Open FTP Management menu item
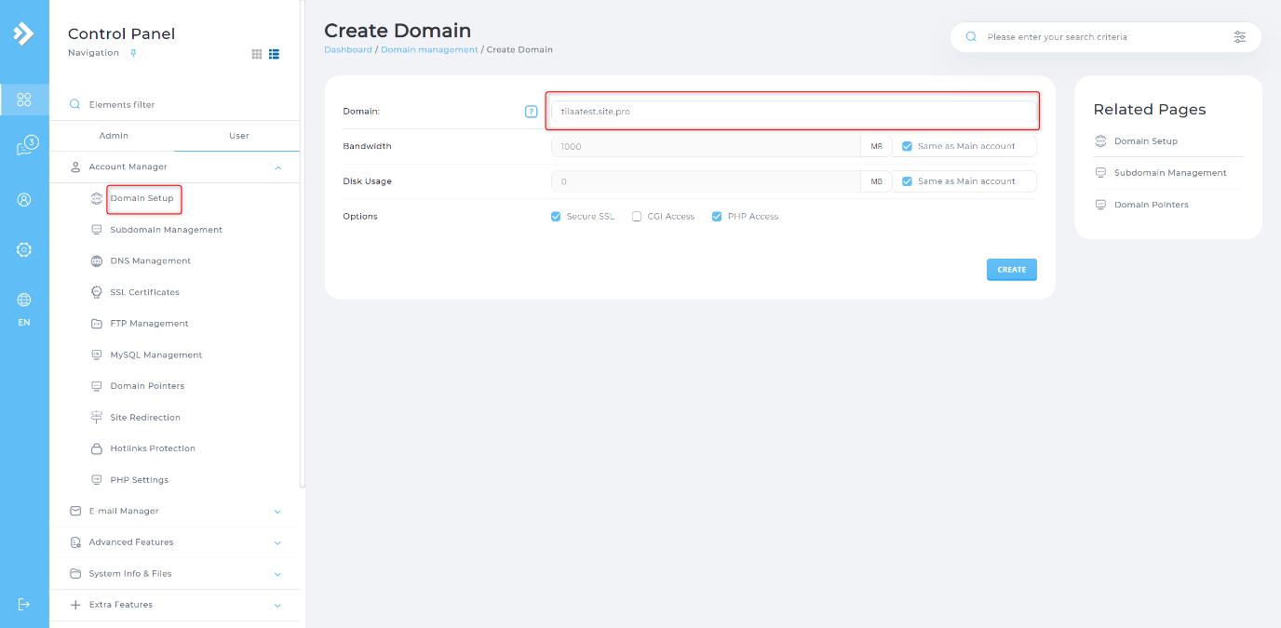Image resolution: width=1281 pixels, height=628 pixels. click(x=150, y=324)
